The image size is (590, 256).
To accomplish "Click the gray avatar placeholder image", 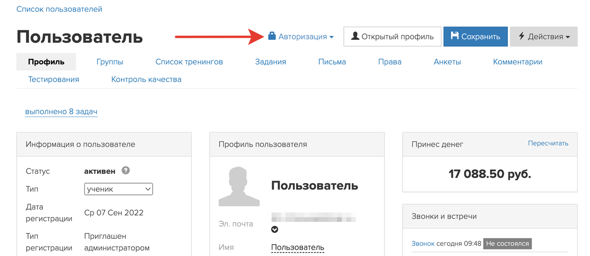I will click(x=239, y=187).
